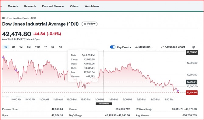Toggle the Key Events switch off
This screenshot has width=204, height=120.
click(113, 47)
